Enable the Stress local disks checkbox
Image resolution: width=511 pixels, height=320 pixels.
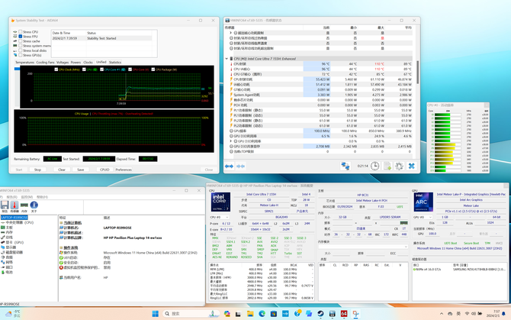(x=21, y=50)
